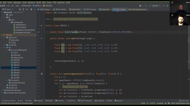Open the Problems tool window

click(39, 101)
